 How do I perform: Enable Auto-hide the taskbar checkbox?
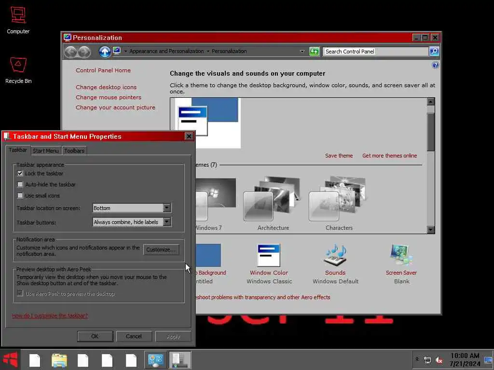(20, 185)
